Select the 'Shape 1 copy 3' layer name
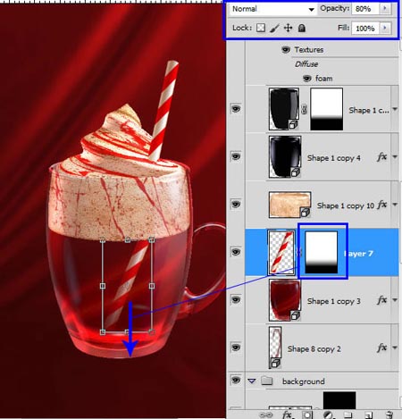This screenshot has height=419, width=402. (333, 301)
